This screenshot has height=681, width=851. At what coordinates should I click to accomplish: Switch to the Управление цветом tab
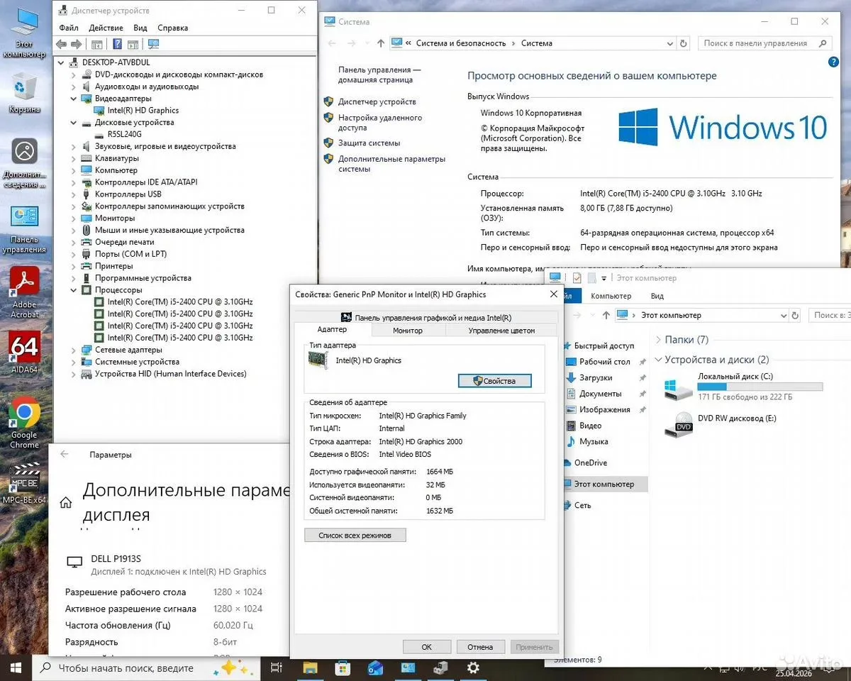501,331
